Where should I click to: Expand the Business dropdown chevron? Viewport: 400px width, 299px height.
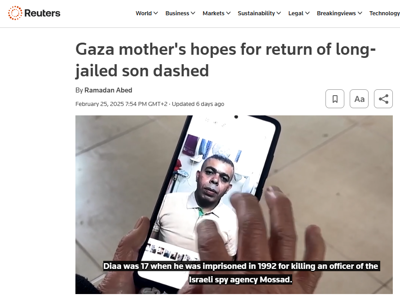point(193,13)
